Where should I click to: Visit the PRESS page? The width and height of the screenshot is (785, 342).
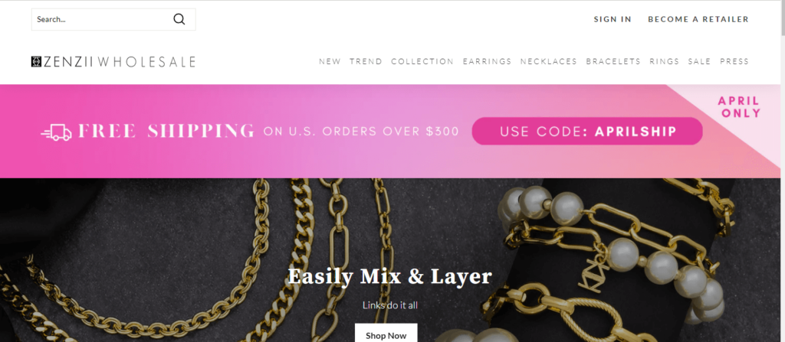734,61
